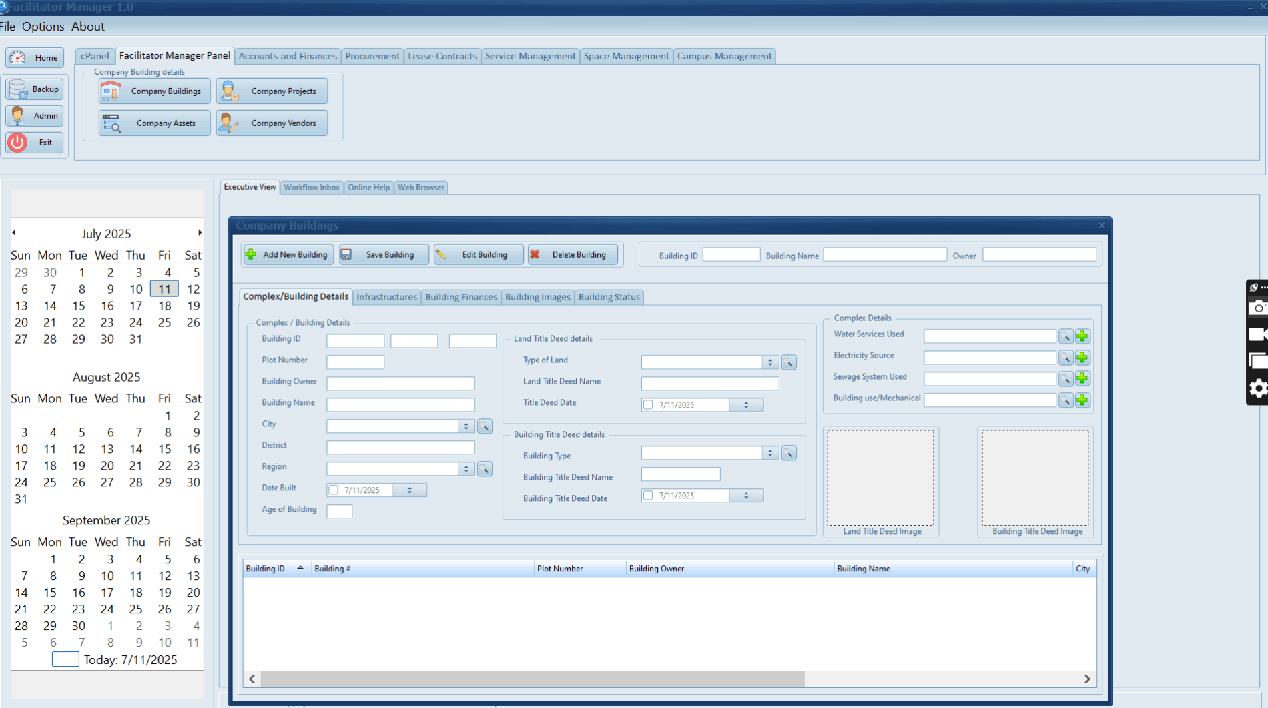Check the Title Deed Date checkbox
Image resolution: width=1268 pixels, height=708 pixels.
[647, 404]
